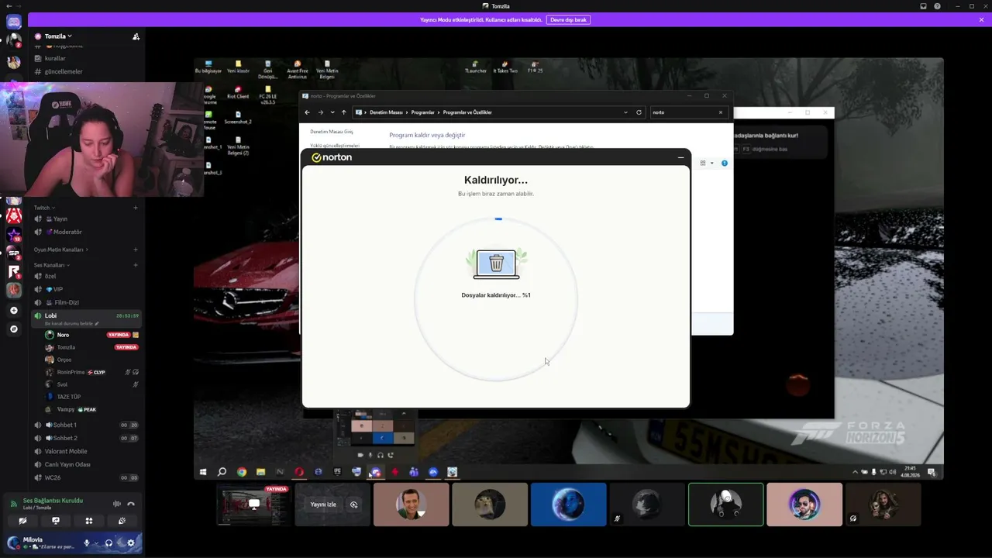Screen dimensions: 992x558
Task: Select the green-outlined participant tile
Action: point(725,505)
